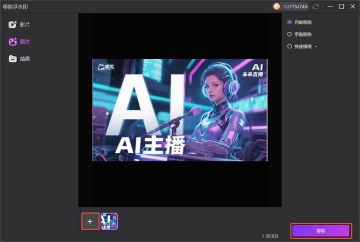This screenshot has width=360, height=242.
Task: Open the 影片 (Video) section
Action: tap(24, 25)
